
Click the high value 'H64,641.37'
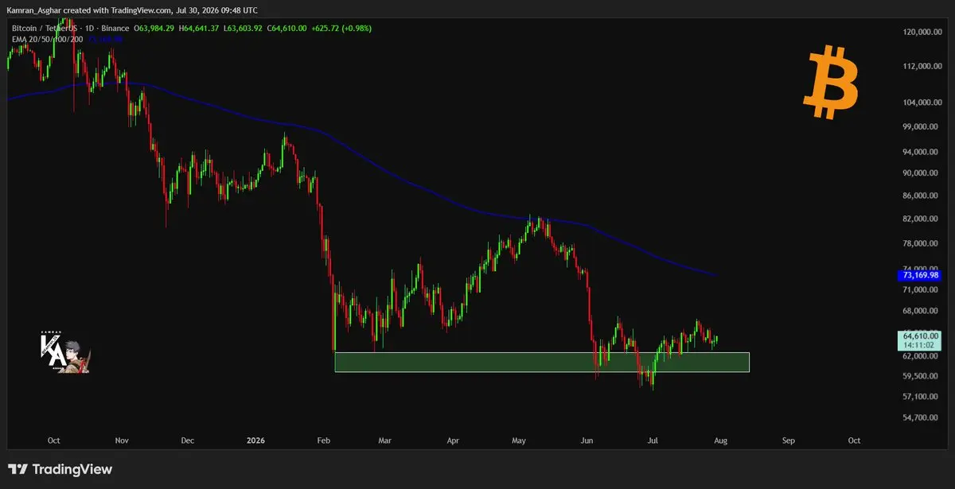pyautogui.click(x=200, y=28)
